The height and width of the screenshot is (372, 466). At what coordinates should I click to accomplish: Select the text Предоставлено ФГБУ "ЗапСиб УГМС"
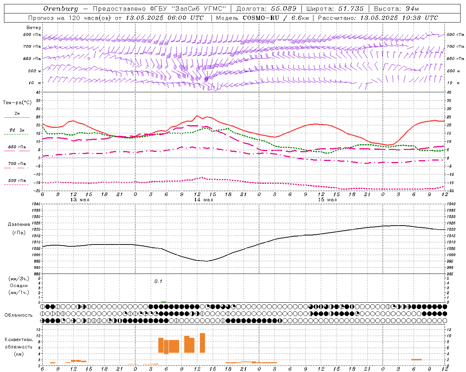pyautogui.click(x=159, y=9)
